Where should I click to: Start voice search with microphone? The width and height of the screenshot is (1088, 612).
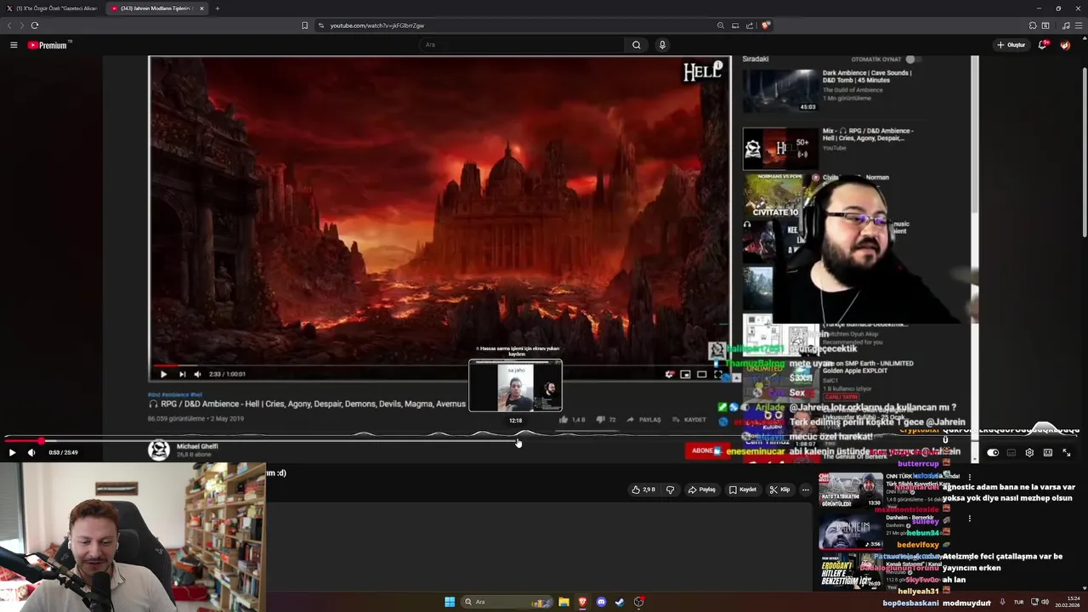point(662,45)
